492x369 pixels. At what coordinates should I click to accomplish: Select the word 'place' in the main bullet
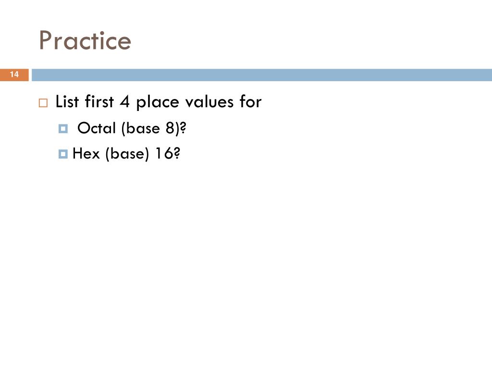point(158,103)
